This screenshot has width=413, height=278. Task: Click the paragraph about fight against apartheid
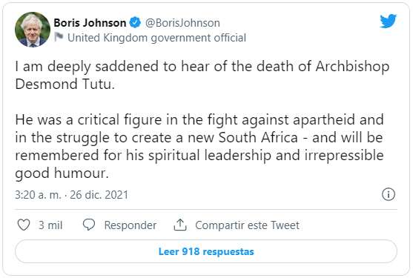199,146
